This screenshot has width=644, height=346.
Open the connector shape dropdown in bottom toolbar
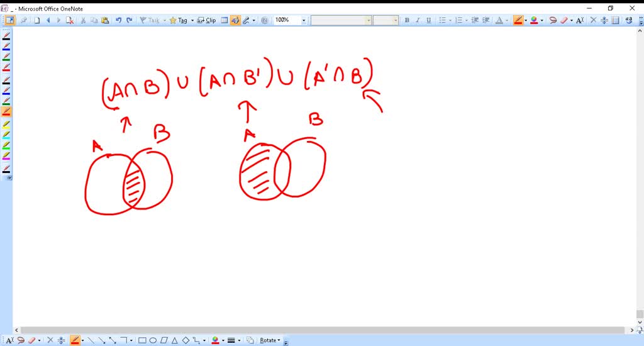[204, 340]
